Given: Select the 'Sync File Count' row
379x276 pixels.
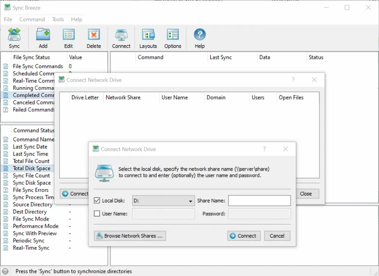Looking at the screenshot, I should (x=28, y=175).
